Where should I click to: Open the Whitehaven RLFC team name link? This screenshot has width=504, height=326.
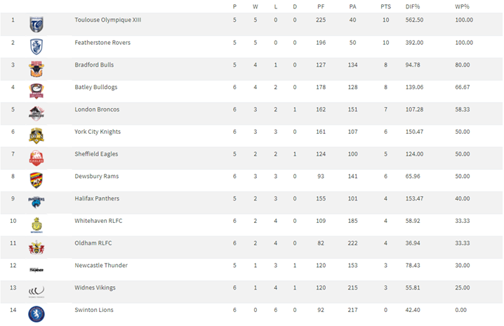(x=98, y=221)
